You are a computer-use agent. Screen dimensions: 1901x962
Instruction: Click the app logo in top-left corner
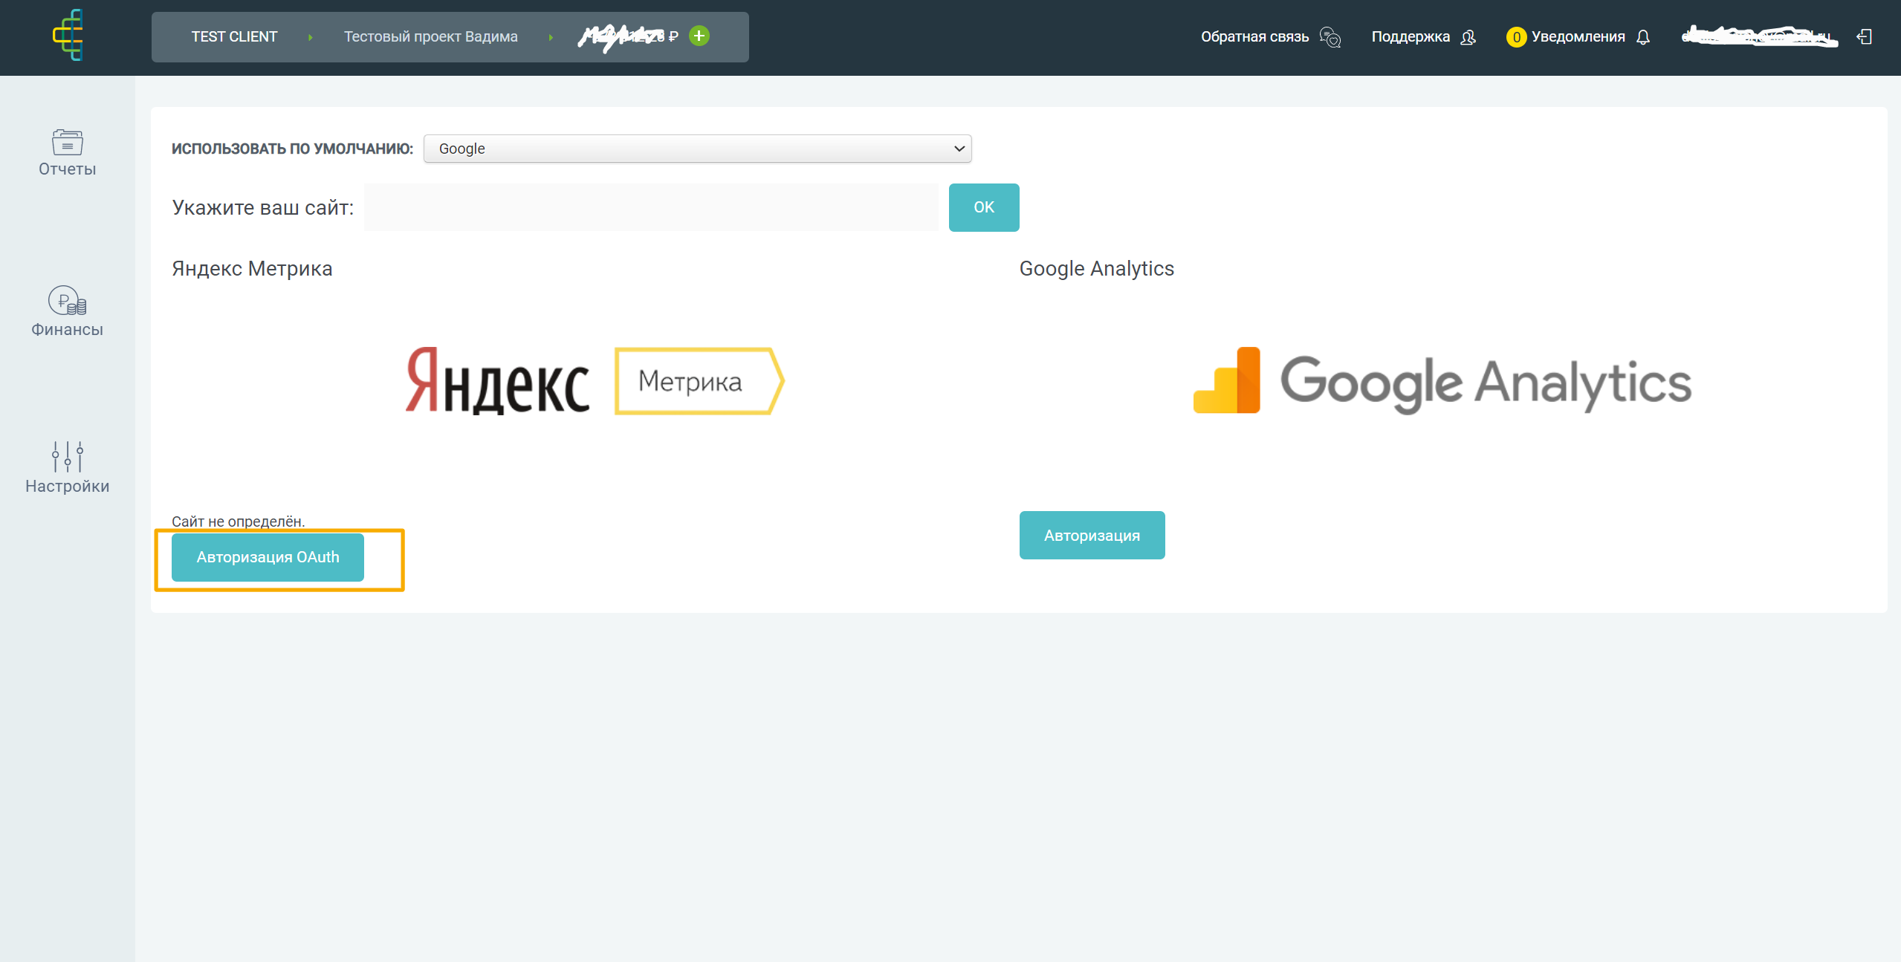(68, 35)
